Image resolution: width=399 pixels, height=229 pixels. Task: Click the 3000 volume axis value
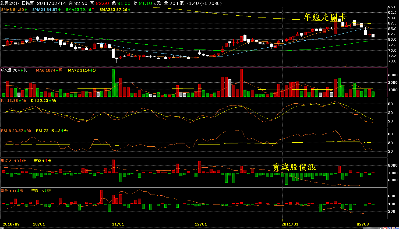click(x=392, y=75)
